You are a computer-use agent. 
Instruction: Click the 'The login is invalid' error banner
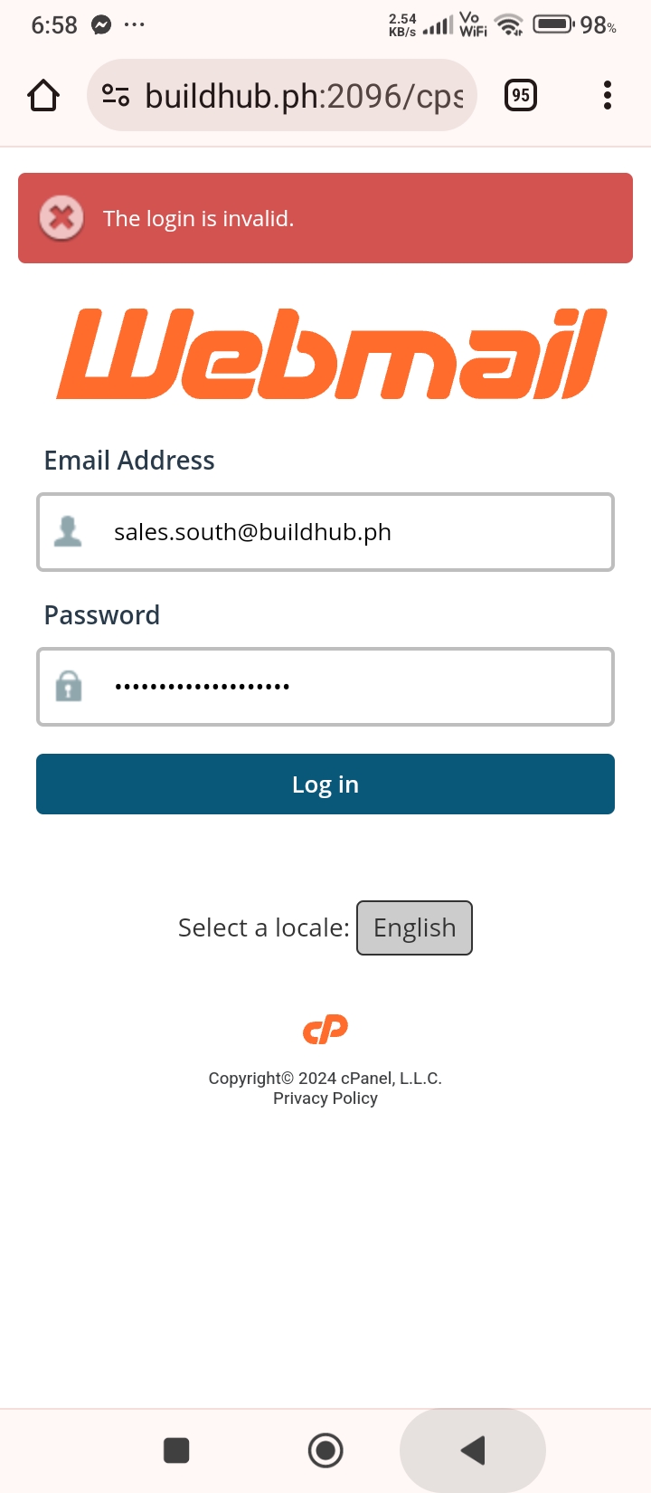pos(362,218)
